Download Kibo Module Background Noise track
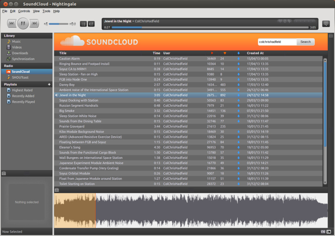The height and width of the screenshot is (236, 335). pyautogui.click(x=238, y=132)
